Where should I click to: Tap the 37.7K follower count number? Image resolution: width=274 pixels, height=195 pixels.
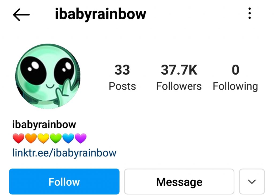point(179,70)
